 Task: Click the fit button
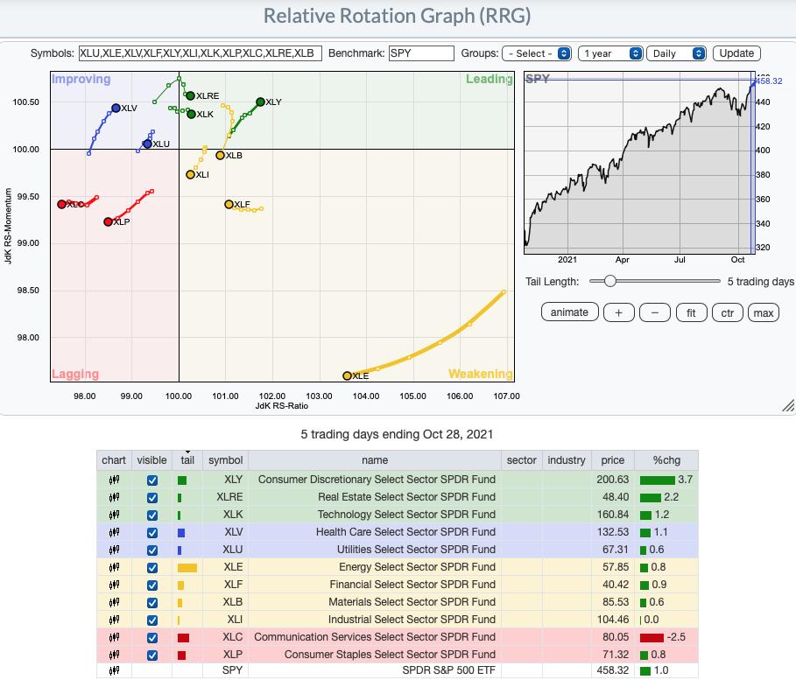(x=691, y=312)
